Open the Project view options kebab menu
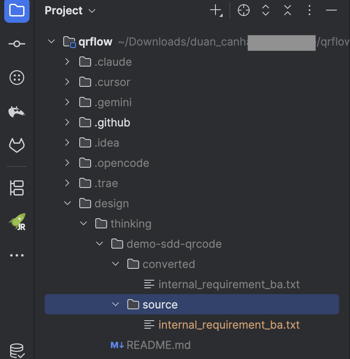This screenshot has width=350, height=359. click(x=310, y=11)
